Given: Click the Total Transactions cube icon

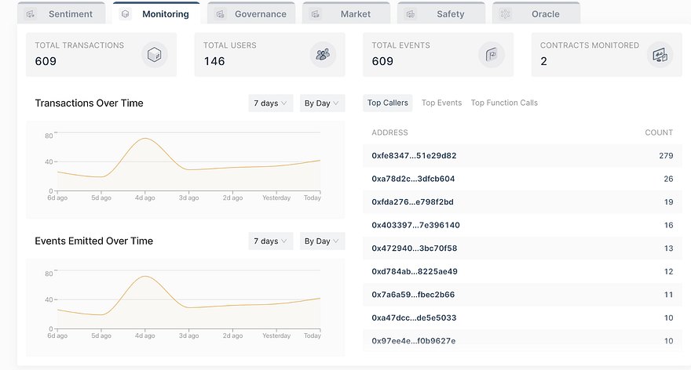Looking at the screenshot, I should click(154, 55).
